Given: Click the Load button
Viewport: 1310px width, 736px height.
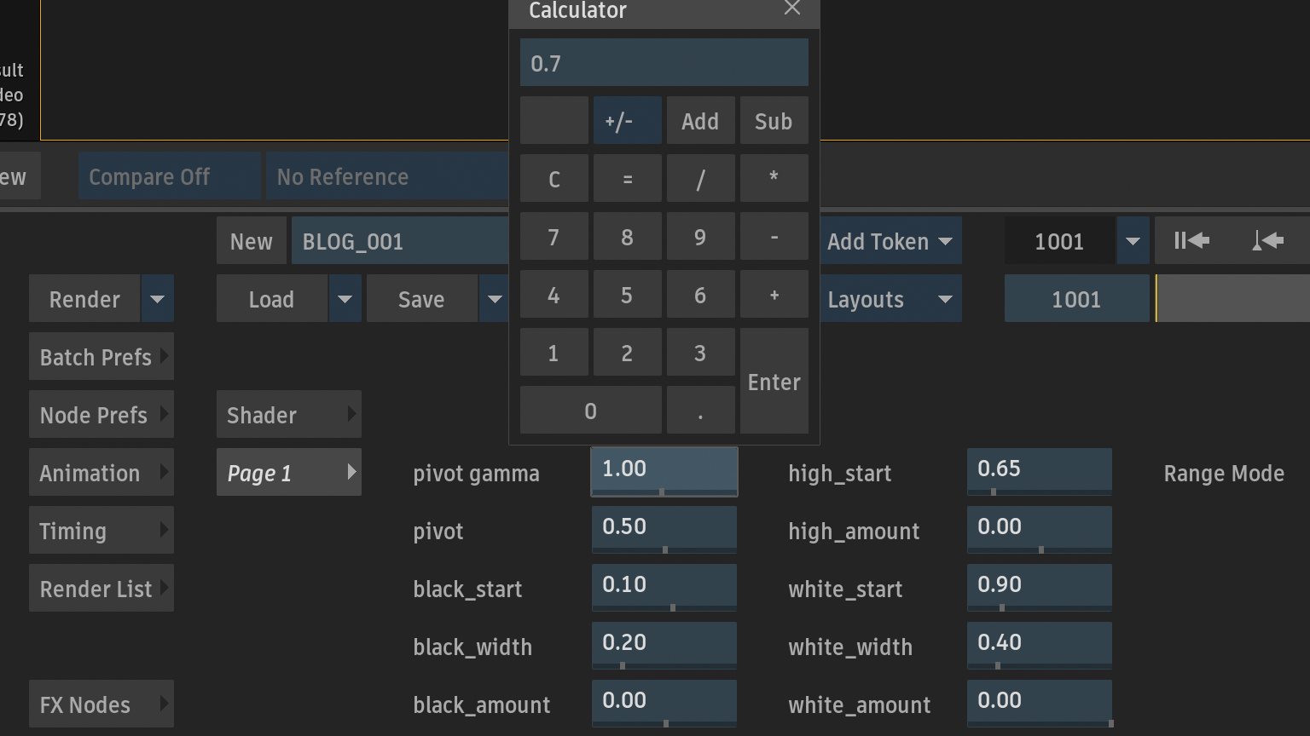Looking at the screenshot, I should point(272,298).
